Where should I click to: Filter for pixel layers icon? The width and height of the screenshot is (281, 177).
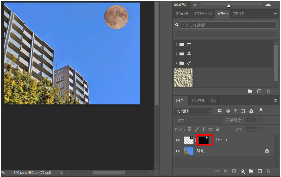coord(220,111)
